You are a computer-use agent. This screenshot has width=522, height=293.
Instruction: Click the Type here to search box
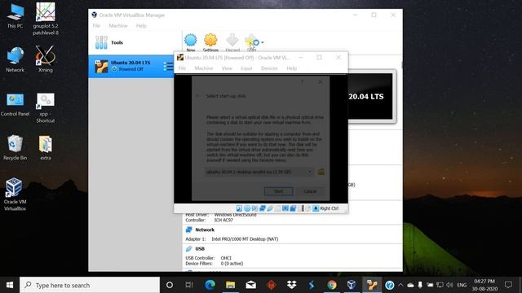point(90,285)
